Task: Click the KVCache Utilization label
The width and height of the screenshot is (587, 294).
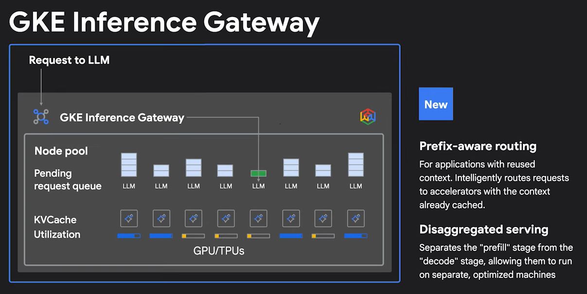Action: click(57, 227)
